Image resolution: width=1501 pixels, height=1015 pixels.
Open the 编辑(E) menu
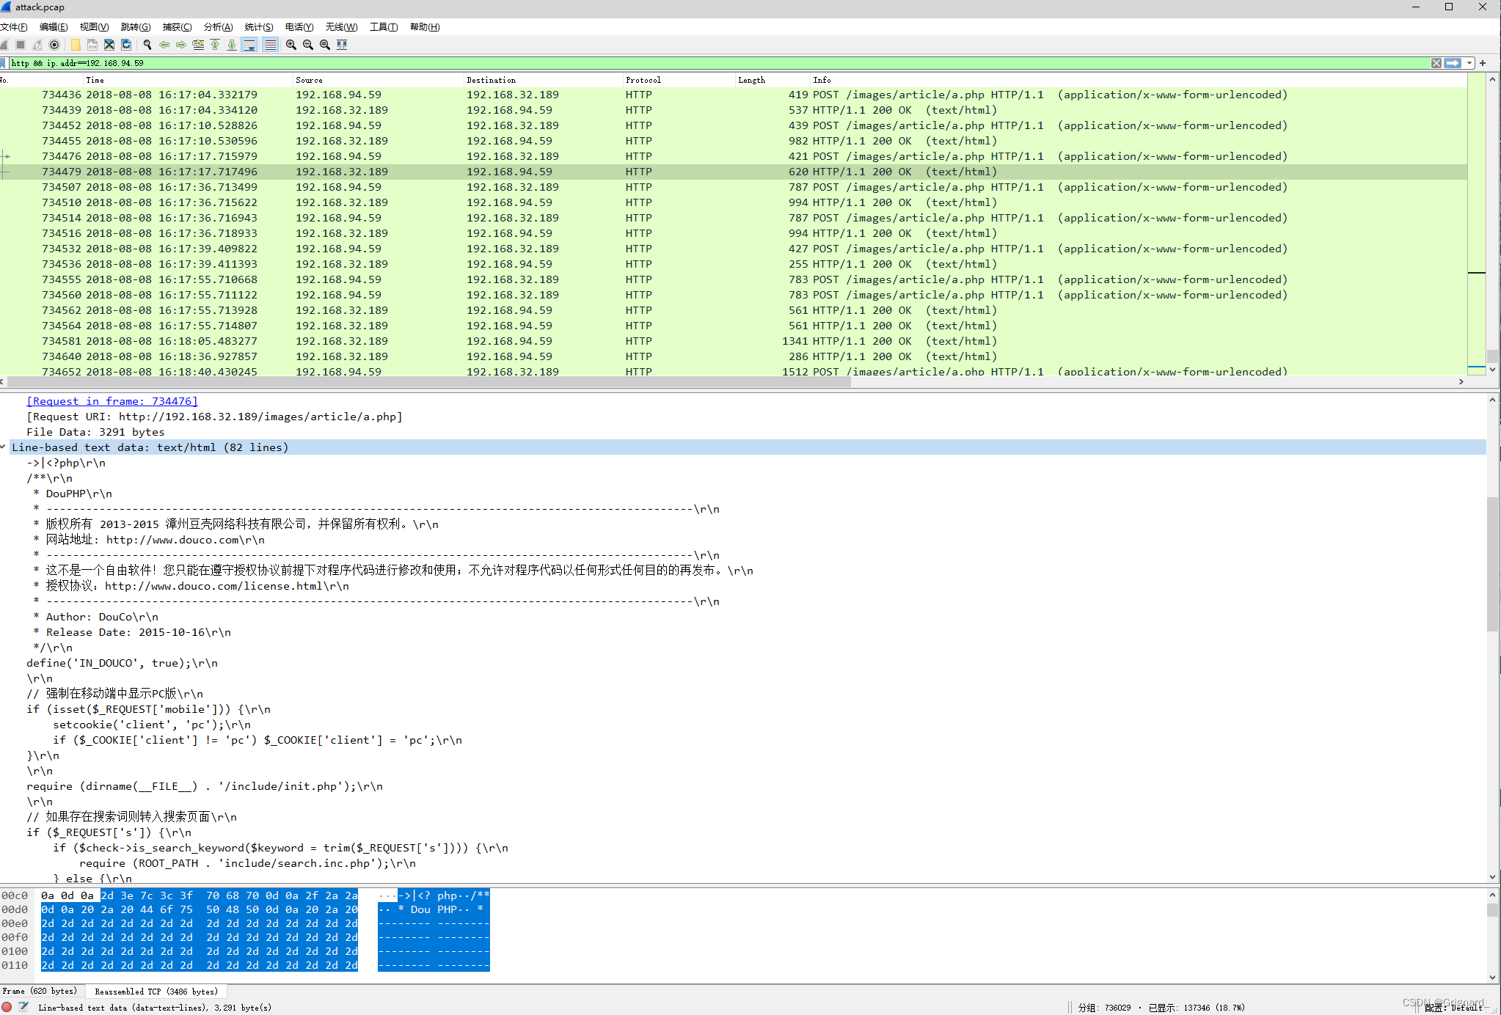(x=54, y=27)
